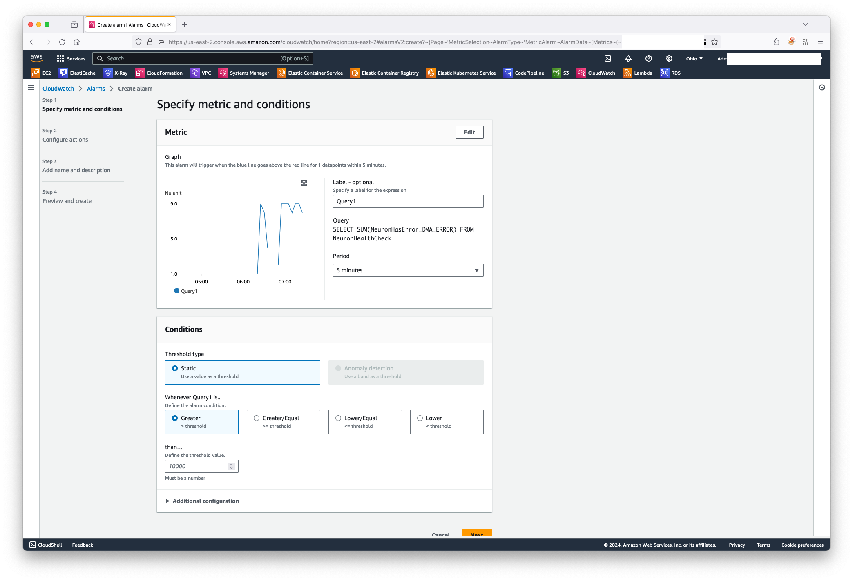Open the CloudWatch shortcut in favorites bar

click(x=596, y=73)
